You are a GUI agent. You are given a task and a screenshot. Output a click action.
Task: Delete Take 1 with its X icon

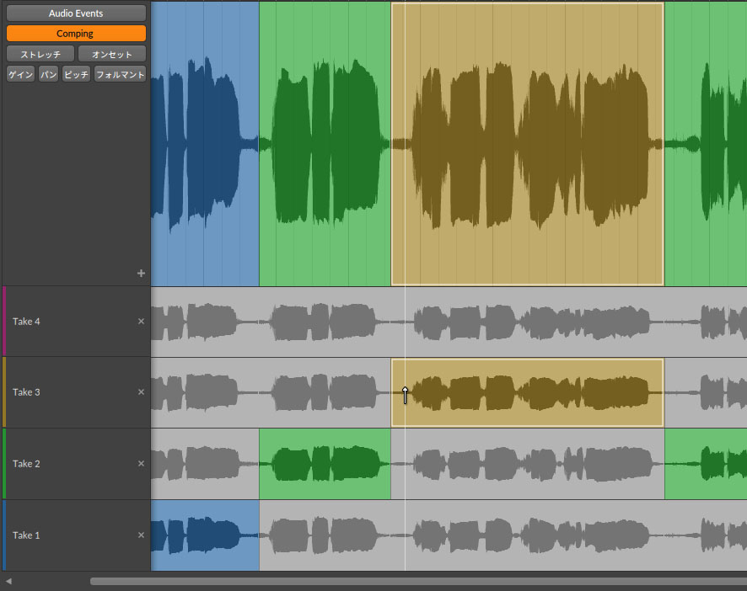pos(141,535)
